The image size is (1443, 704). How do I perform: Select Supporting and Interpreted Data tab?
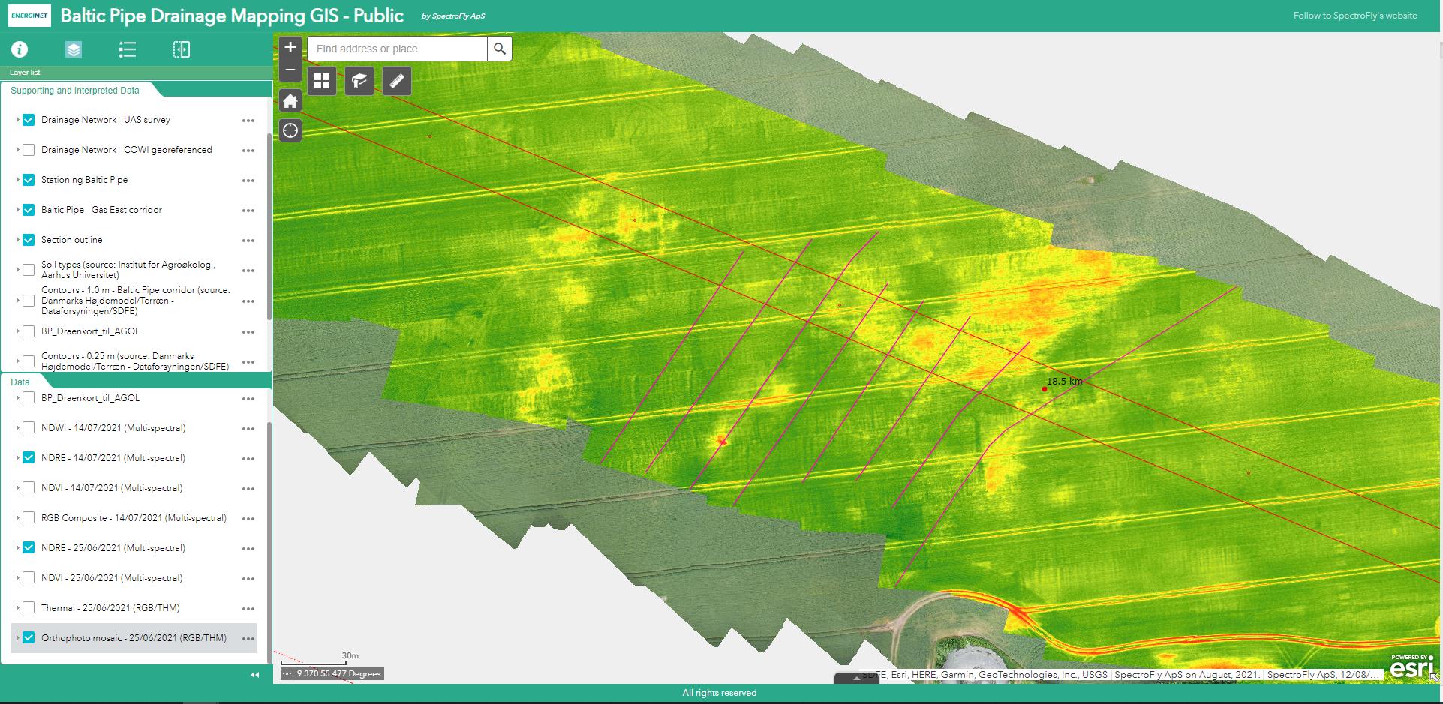click(x=75, y=91)
